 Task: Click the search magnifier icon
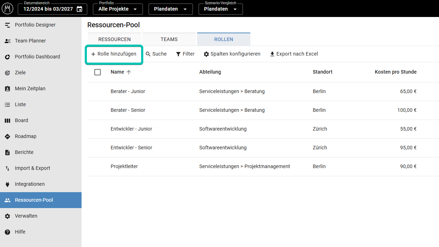tap(148, 54)
